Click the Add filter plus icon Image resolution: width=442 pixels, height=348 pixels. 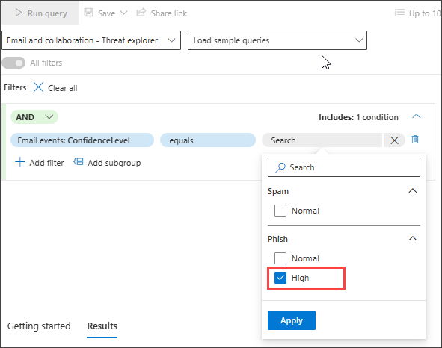(19, 162)
